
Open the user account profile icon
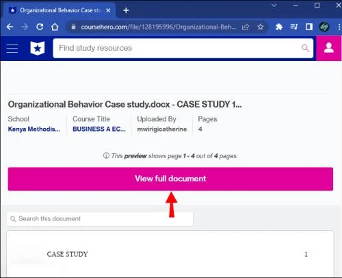(x=329, y=48)
